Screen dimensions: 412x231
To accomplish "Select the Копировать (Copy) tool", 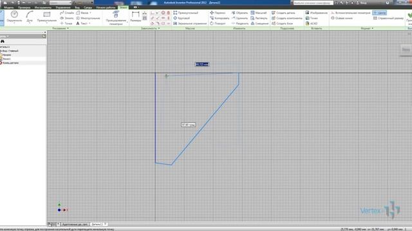I will (x=220, y=18).
